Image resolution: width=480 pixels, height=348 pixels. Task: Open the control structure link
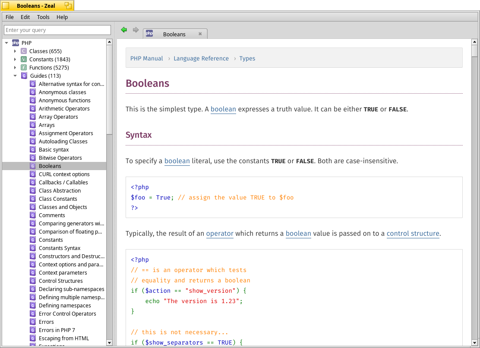coord(413,234)
